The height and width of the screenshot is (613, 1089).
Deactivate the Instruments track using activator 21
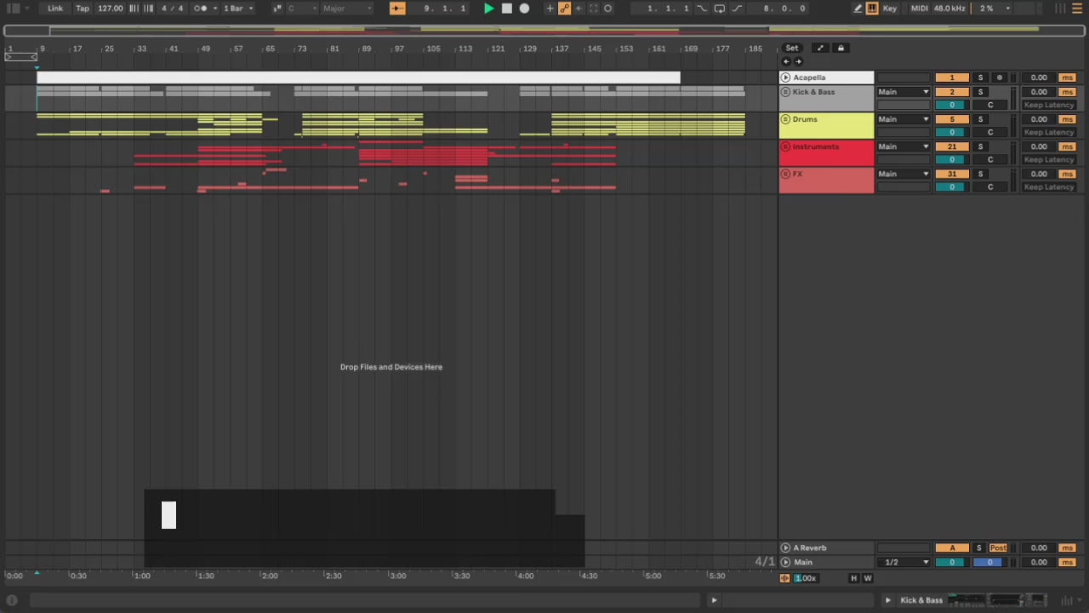[x=951, y=146]
